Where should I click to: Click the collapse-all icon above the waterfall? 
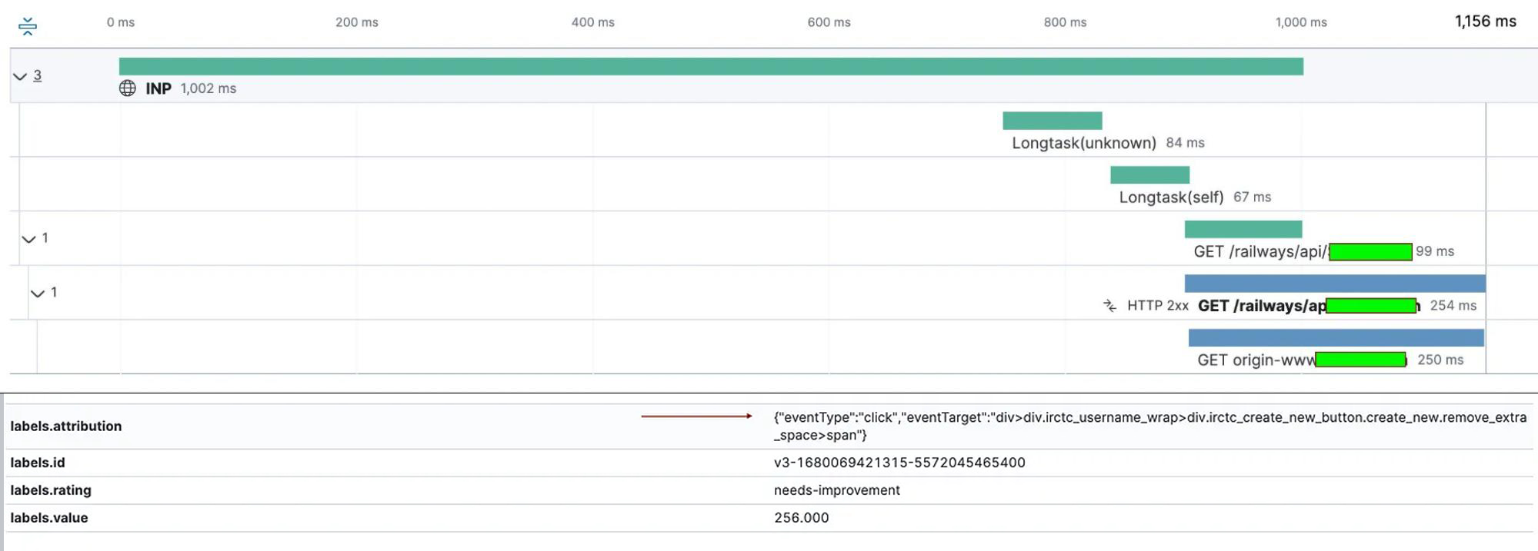[28, 26]
